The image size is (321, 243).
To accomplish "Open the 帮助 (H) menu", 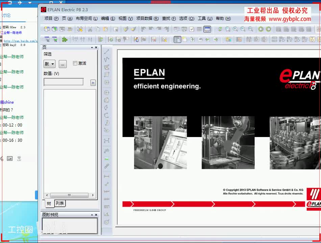I will click(x=223, y=19).
